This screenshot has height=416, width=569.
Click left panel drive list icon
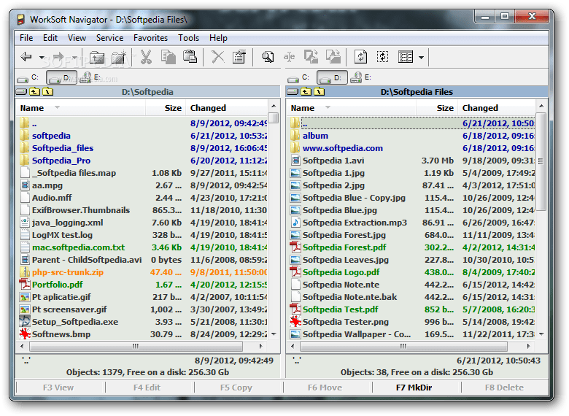click(21, 91)
